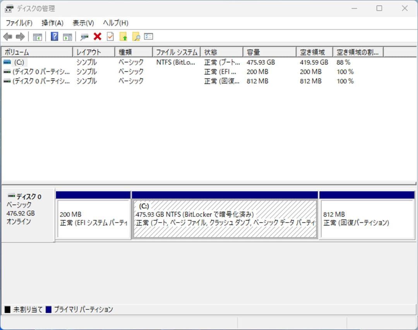Maximize the Disk Management window

coord(379,9)
